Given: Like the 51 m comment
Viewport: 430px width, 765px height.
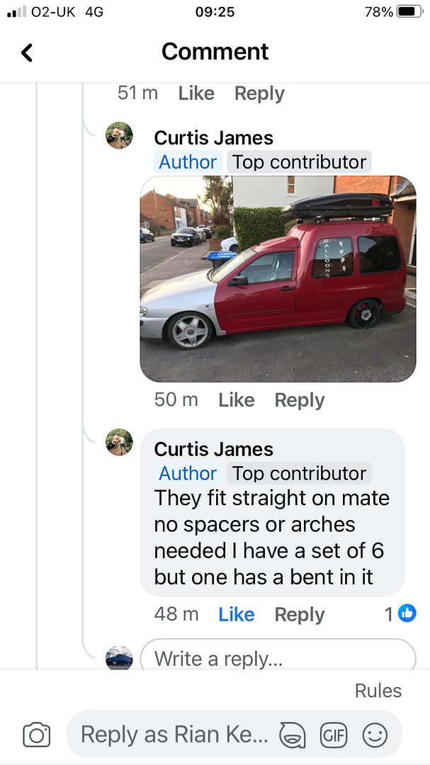Looking at the screenshot, I should tap(196, 93).
